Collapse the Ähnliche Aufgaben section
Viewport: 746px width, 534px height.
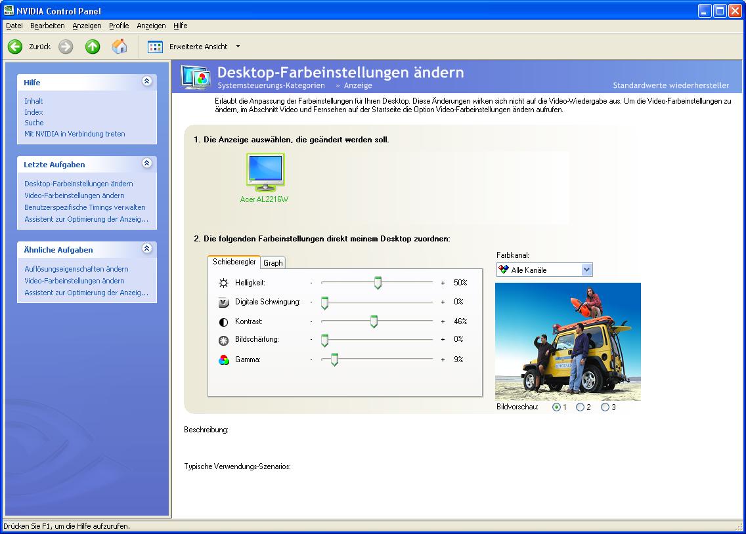tap(146, 249)
